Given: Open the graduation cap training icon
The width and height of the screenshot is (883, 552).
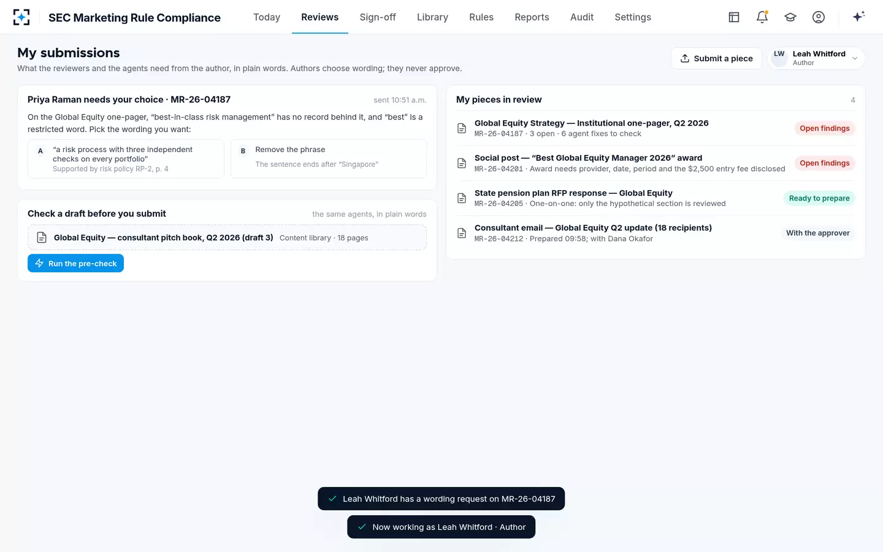Looking at the screenshot, I should click(x=790, y=17).
